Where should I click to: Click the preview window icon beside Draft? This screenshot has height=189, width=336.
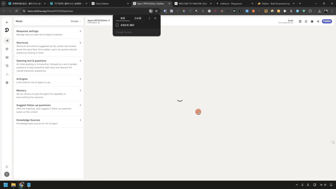coord(300,21)
